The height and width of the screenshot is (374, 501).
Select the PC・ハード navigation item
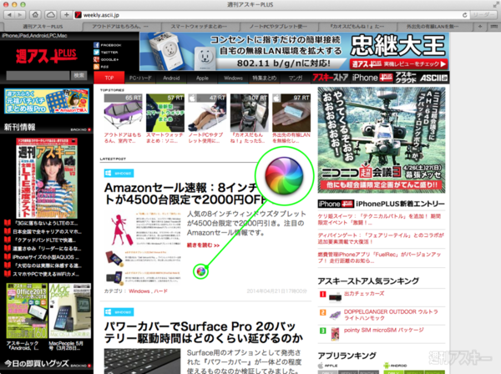pos(140,78)
